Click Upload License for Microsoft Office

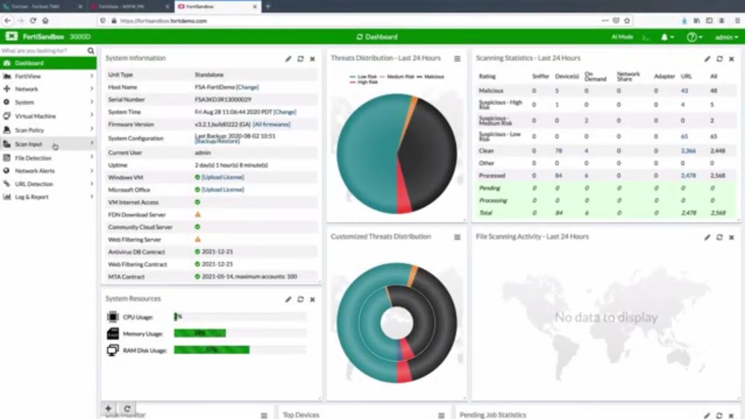[x=223, y=190]
